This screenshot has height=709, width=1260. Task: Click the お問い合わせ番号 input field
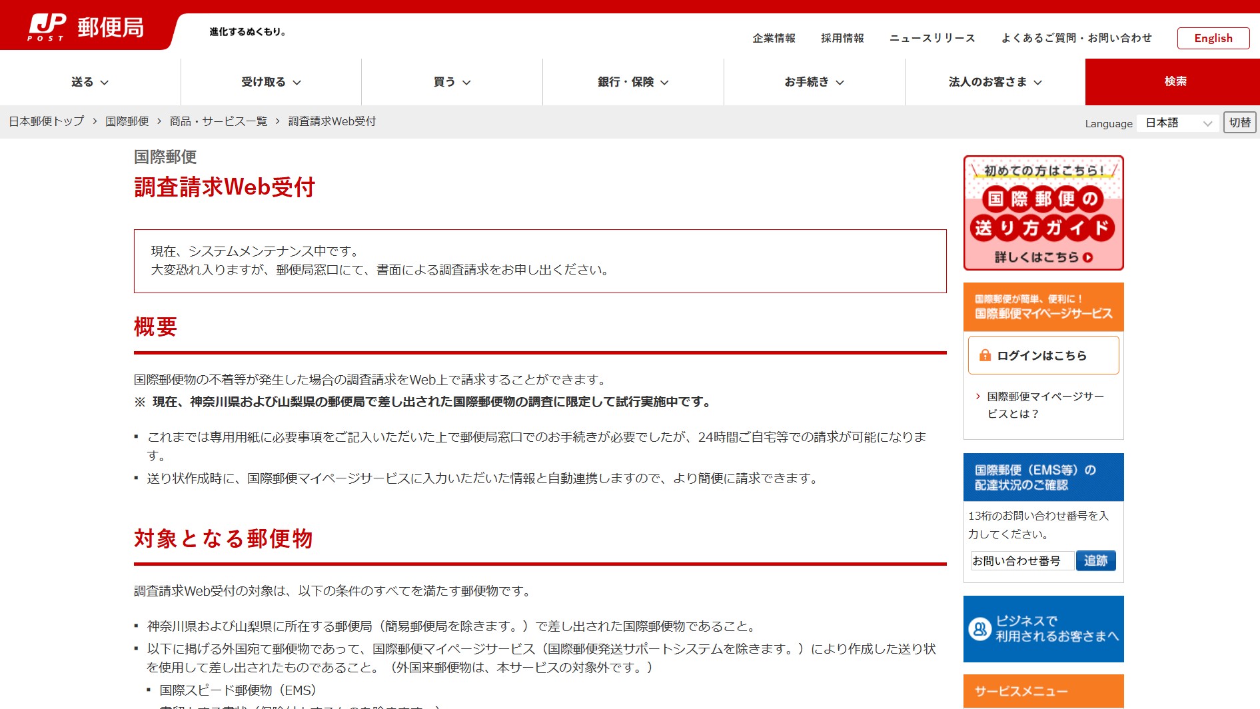(1022, 560)
